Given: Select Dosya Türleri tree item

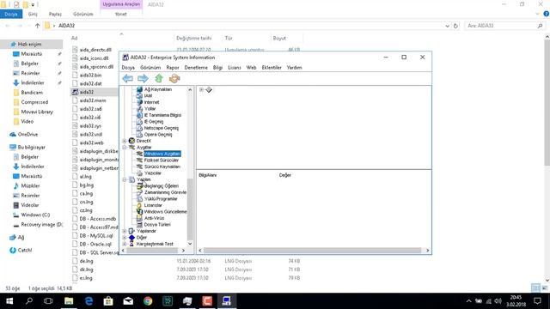Looking at the screenshot, I should tap(157, 225).
